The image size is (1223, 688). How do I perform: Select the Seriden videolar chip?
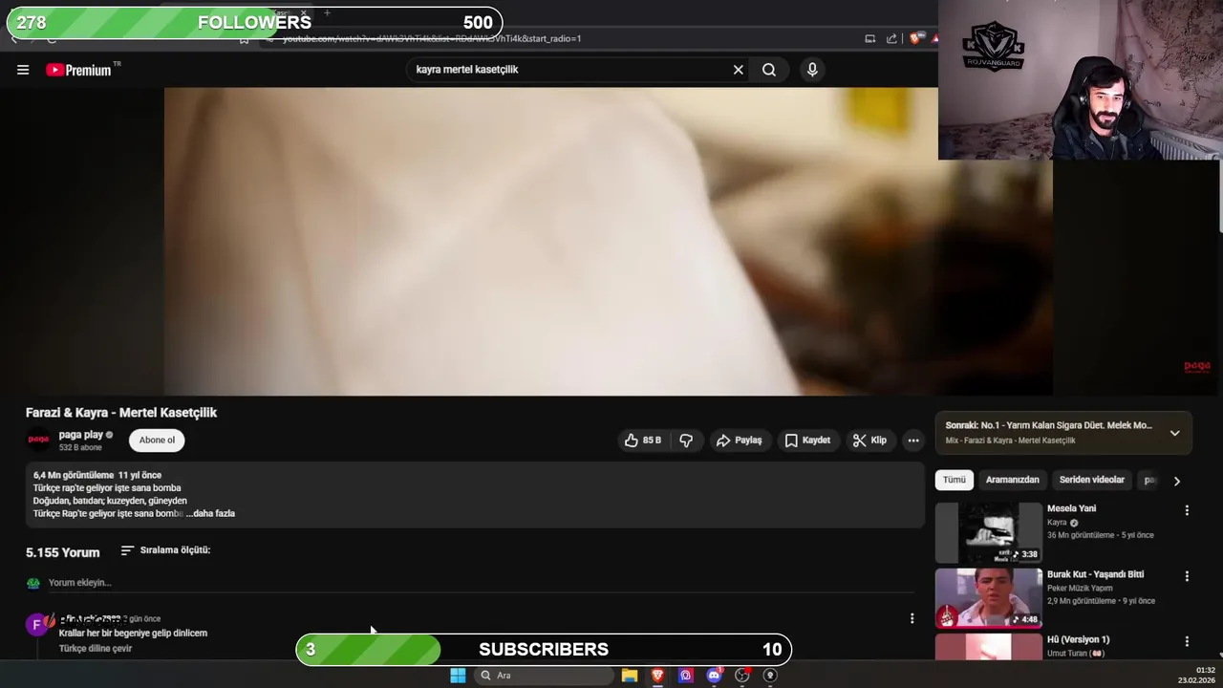pos(1091,480)
